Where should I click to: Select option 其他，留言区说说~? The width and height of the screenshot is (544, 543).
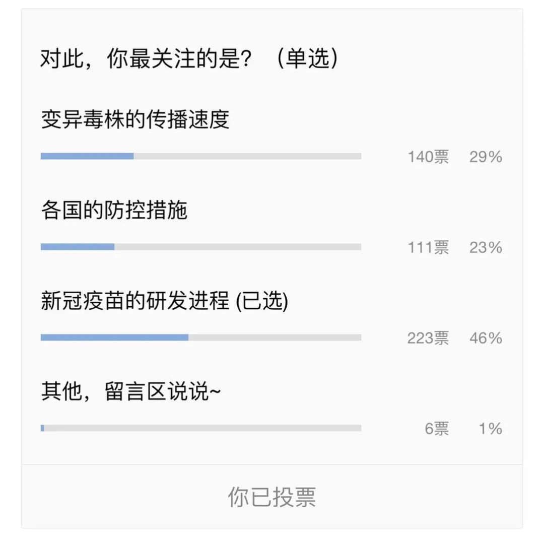click(x=130, y=392)
